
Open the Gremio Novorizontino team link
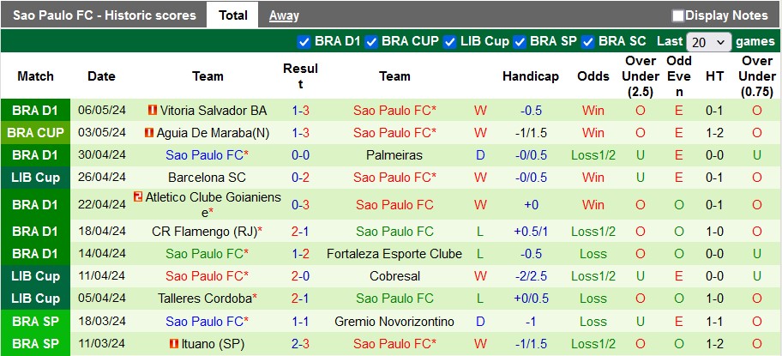(394, 321)
